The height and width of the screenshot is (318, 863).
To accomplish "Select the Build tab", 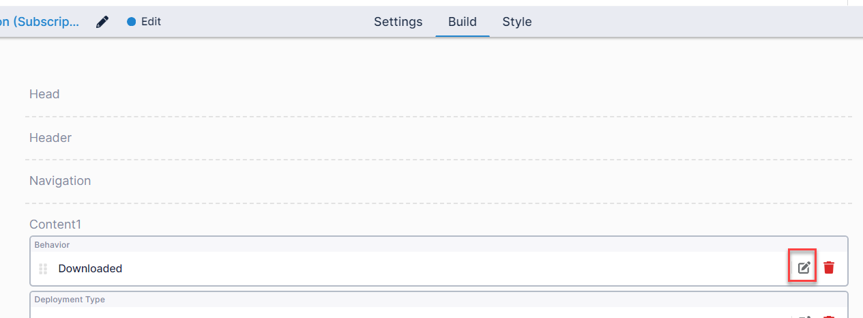I will 462,22.
